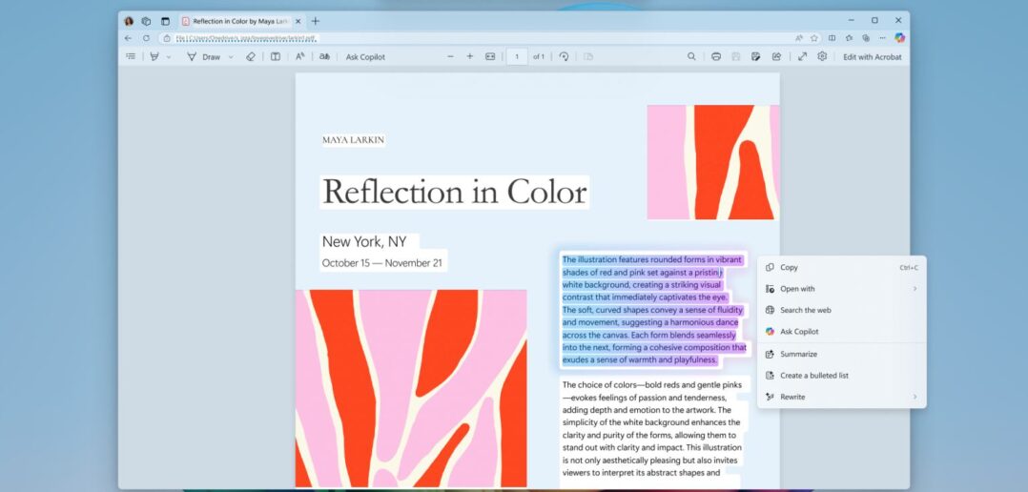Toggle the table of contents sidebar
Image resolution: width=1028 pixels, height=492 pixels.
(x=131, y=57)
